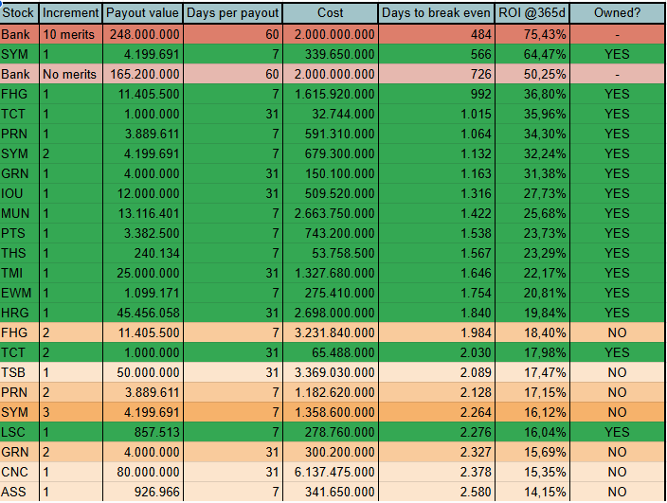Click cost cell 32.744.000
This screenshot has width=667, height=503.
(330, 114)
